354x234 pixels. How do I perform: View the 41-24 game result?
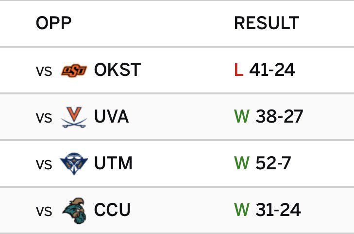point(272,70)
